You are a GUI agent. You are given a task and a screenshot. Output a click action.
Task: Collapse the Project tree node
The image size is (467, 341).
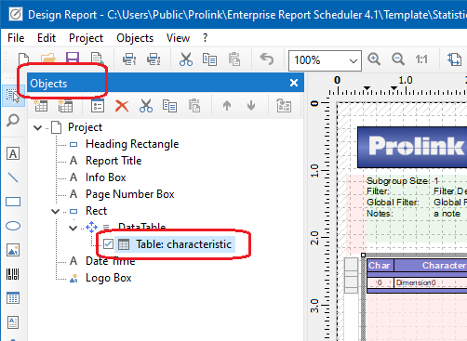[x=38, y=127]
